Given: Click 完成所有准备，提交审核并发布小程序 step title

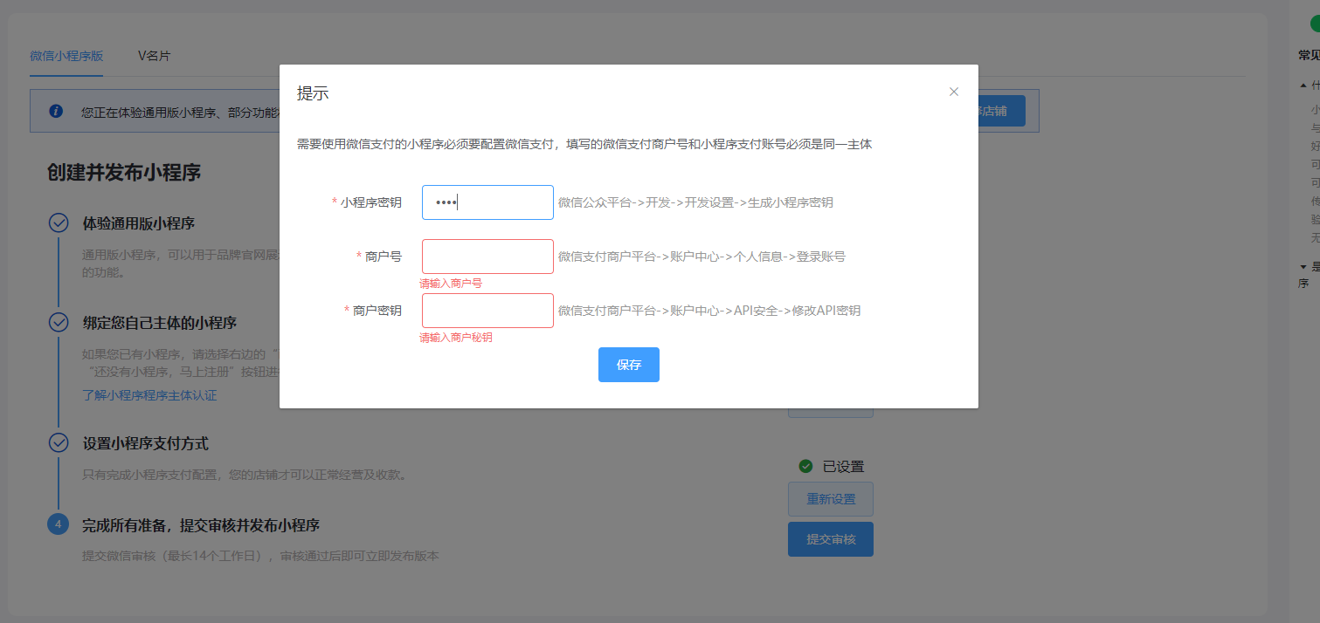Looking at the screenshot, I should (201, 525).
